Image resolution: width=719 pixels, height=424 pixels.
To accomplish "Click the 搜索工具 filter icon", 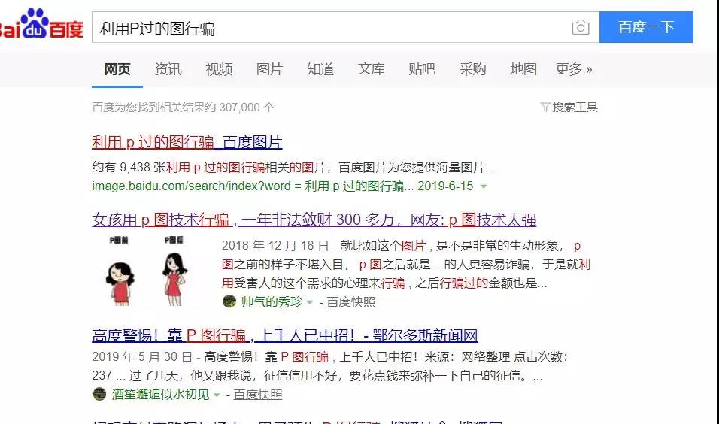I will pos(545,108).
